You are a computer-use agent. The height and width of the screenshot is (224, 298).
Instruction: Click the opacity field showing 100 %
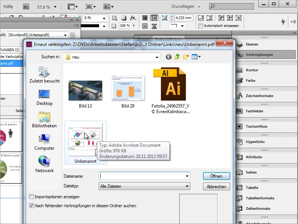125,26
